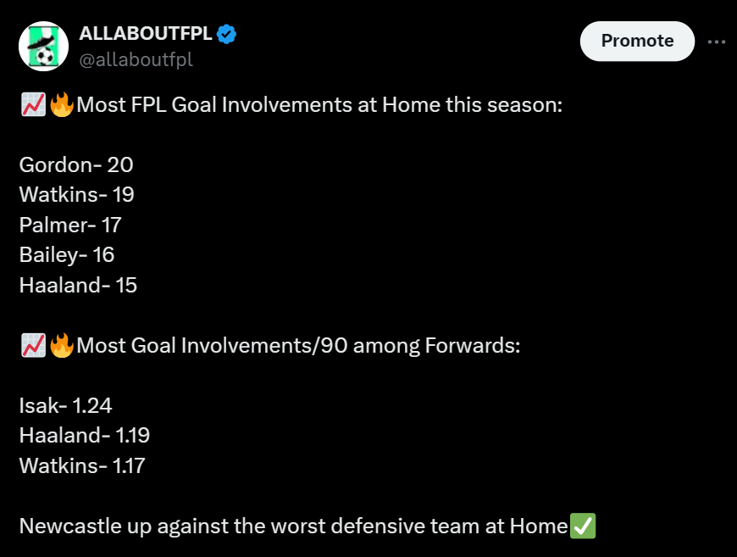Click chart emoji before 'Most FPL Goal Involvements'
The height and width of the screenshot is (557, 737).
tap(33, 106)
